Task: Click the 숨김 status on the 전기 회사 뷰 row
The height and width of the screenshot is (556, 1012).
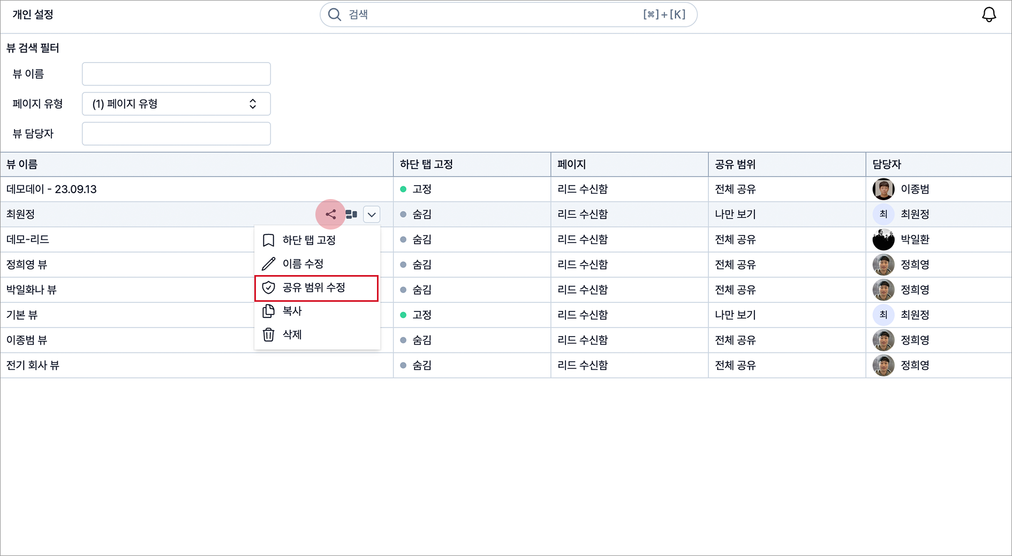Action: (x=416, y=365)
